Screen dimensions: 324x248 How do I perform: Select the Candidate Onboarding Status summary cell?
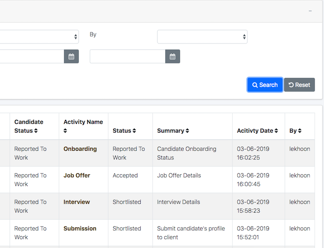[186, 153]
